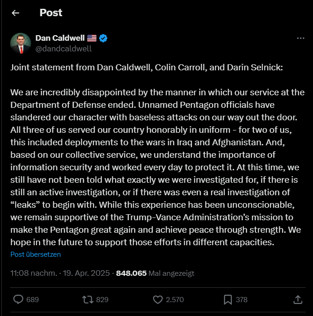This screenshot has height=316, width=313.
Task: Go back using the left arrow
Action: click(16, 13)
